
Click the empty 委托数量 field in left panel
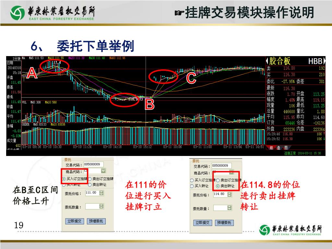(92, 207)
